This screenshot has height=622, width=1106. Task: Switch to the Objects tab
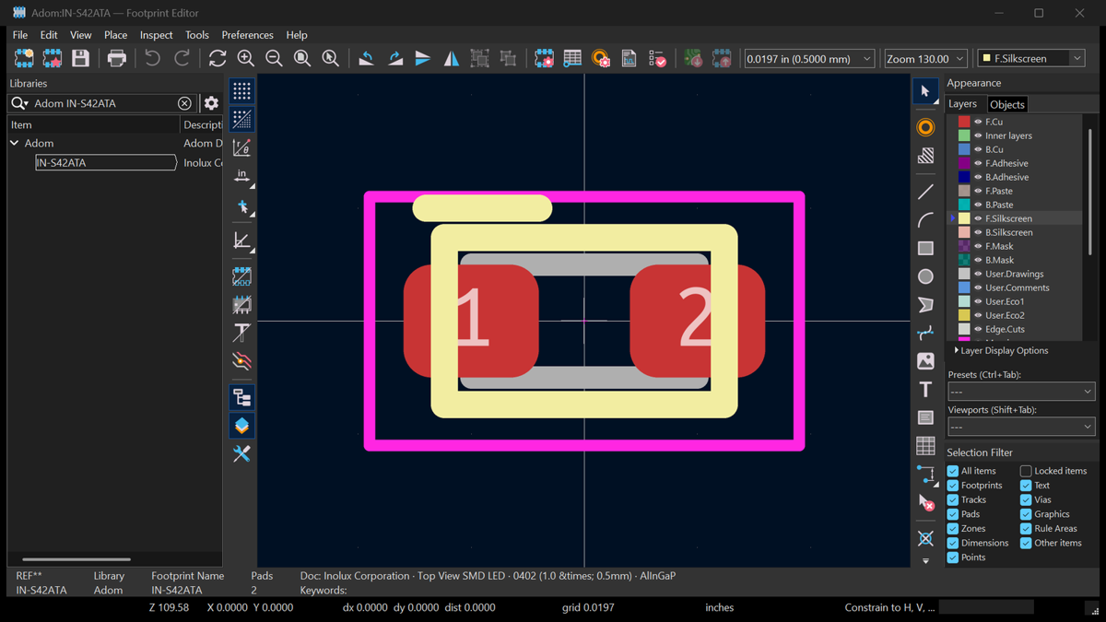(x=1006, y=104)
